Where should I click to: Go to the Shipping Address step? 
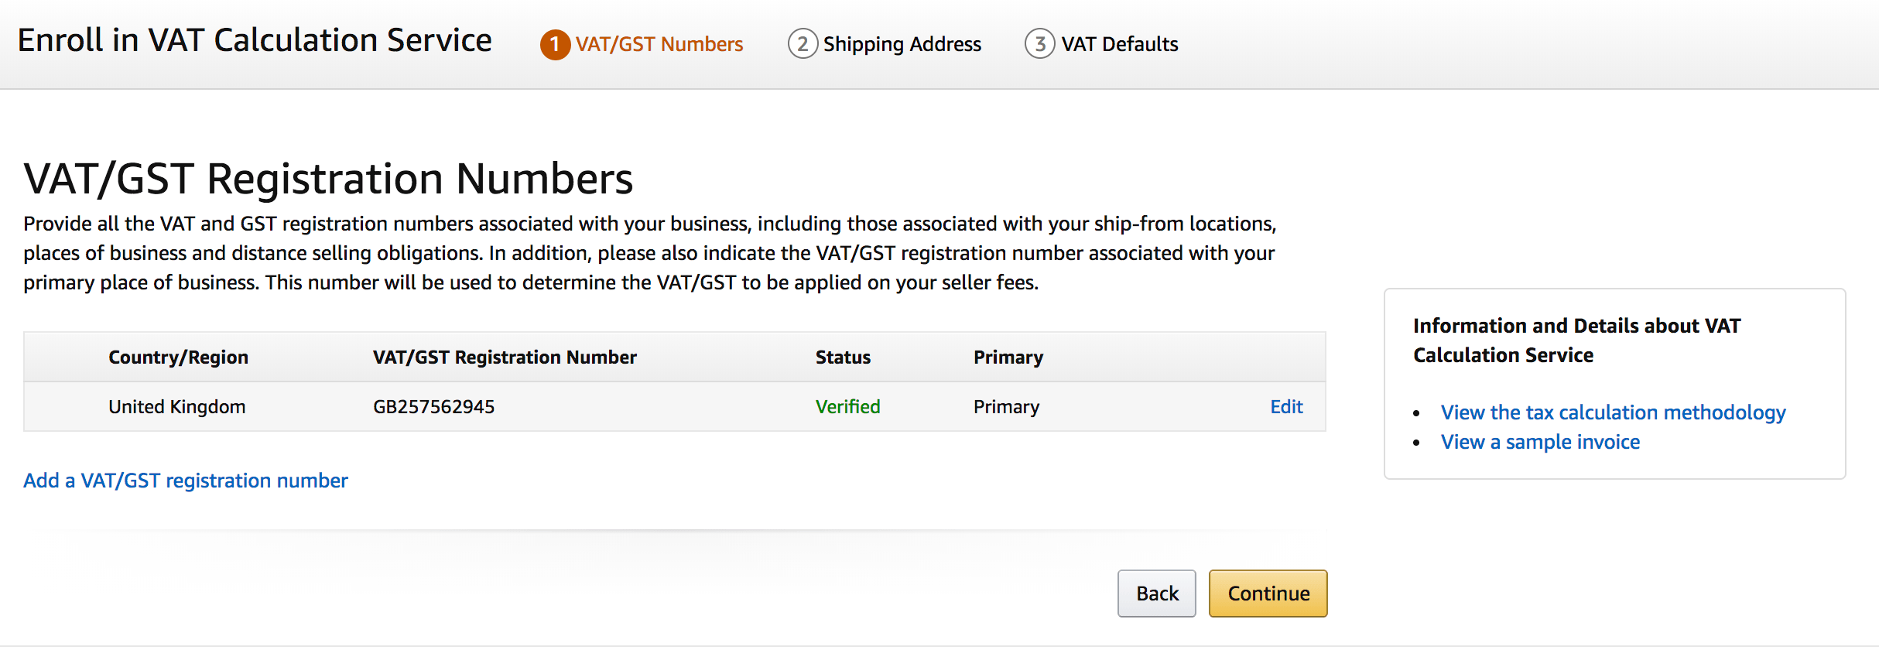click(x=902, y=45)
